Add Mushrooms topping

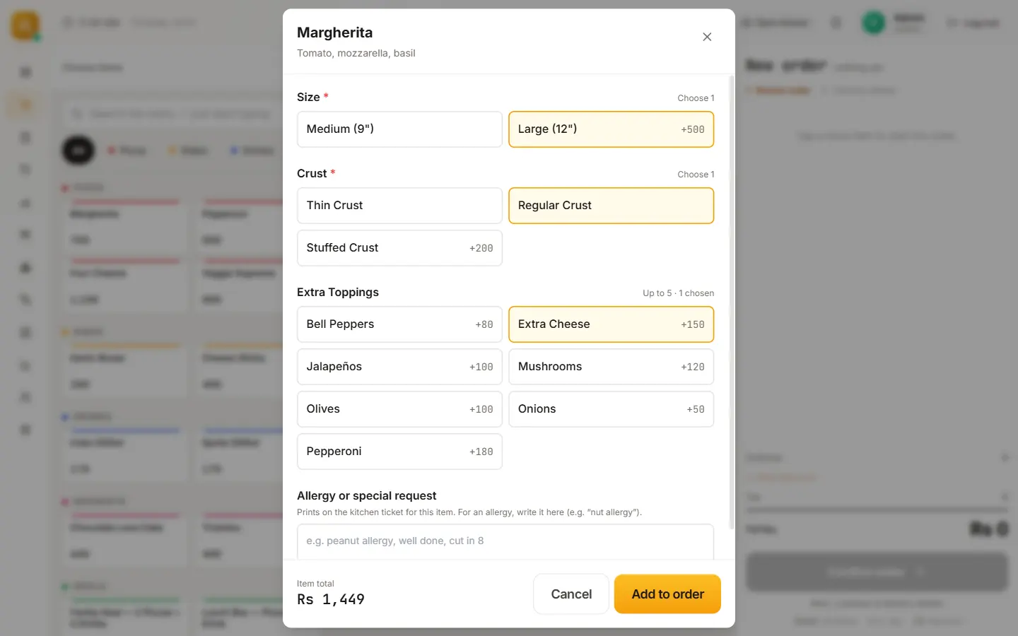pyautogui.click(x=612, y=367)
